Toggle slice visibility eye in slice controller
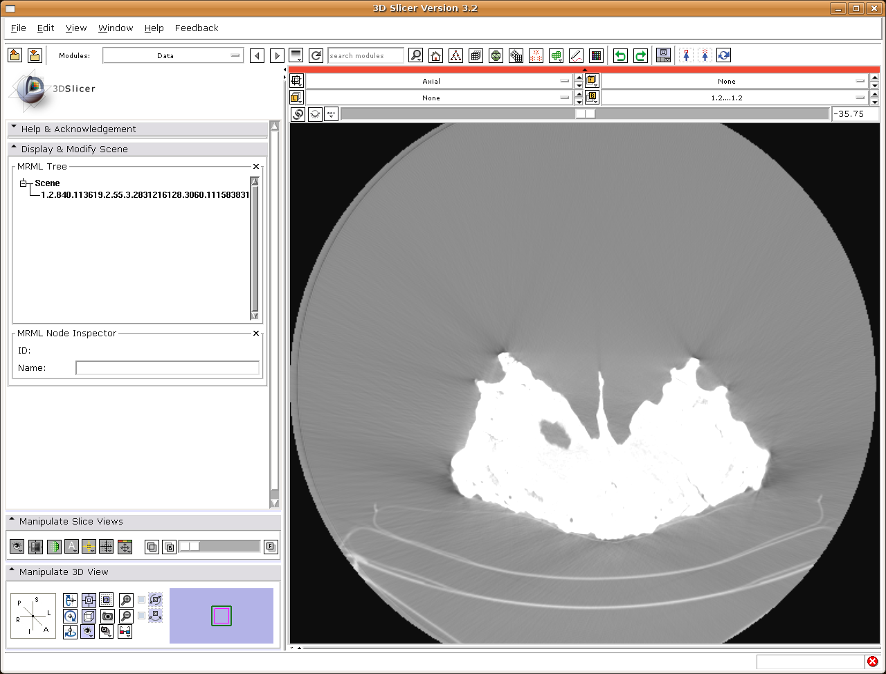886x674 pixels. tap(315, 114)
